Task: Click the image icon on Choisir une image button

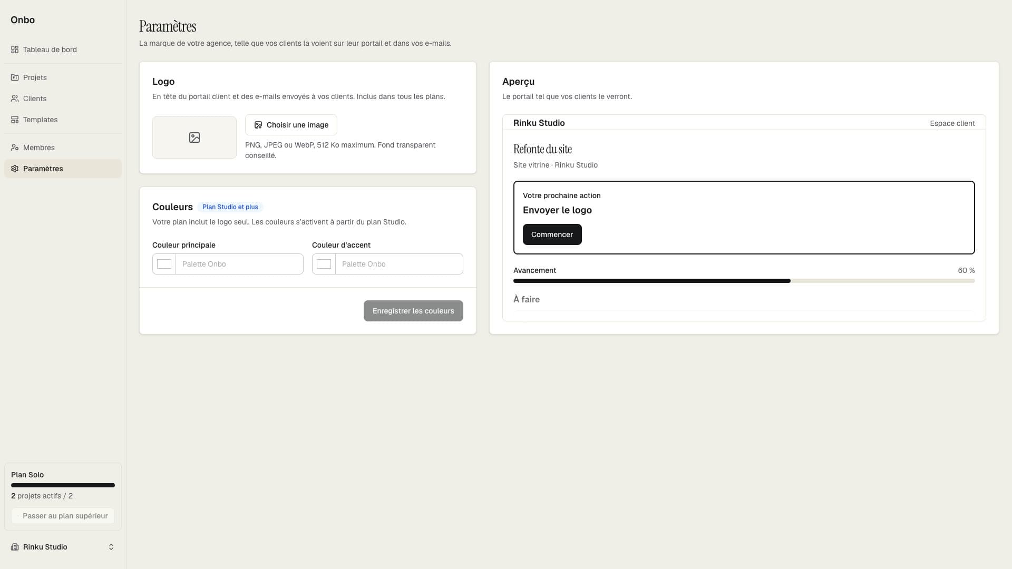Action: (x=258, y=125)
